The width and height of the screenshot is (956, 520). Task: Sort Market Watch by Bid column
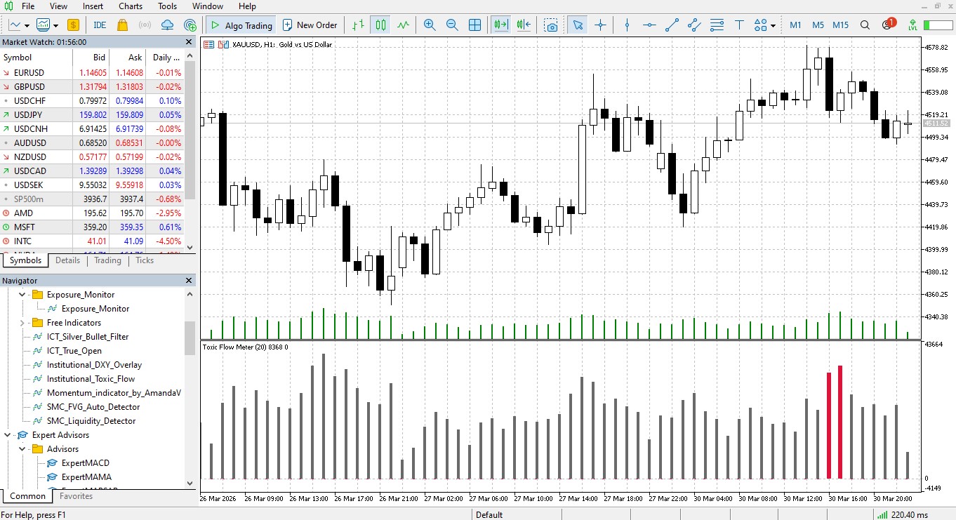point(91,58)
